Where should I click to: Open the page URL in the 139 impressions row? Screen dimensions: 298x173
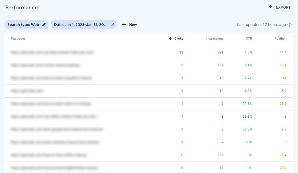(45, 65)
